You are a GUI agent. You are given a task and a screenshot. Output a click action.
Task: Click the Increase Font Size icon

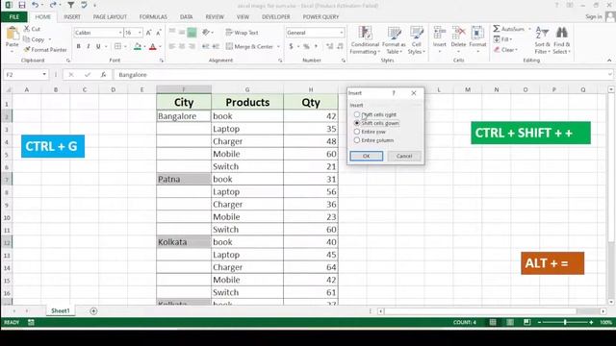pos(149,33)
